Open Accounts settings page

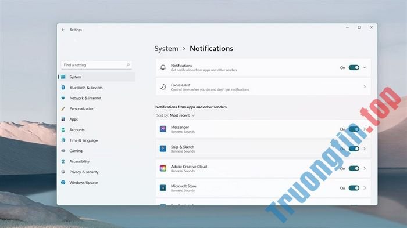[97, 130]
